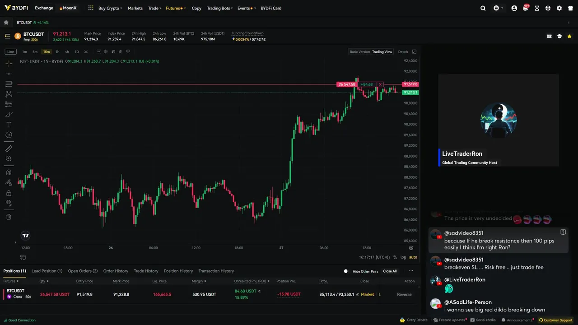This screenshot has width=578, height=325.
Task: Open the BYDFi Card link
Action: (x=271, y=8)
